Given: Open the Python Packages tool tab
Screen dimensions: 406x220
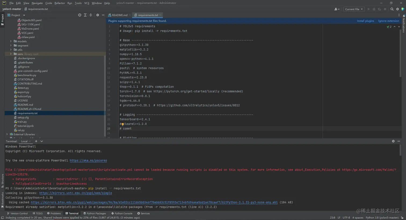Looking at the screenshot, I should [x=95, y=214].
